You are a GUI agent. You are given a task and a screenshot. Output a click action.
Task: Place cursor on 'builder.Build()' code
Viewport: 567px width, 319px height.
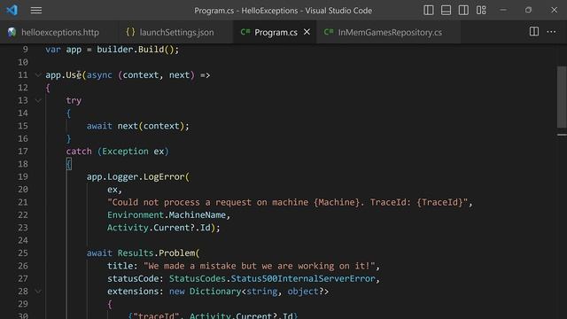click(x=136, y=50)
